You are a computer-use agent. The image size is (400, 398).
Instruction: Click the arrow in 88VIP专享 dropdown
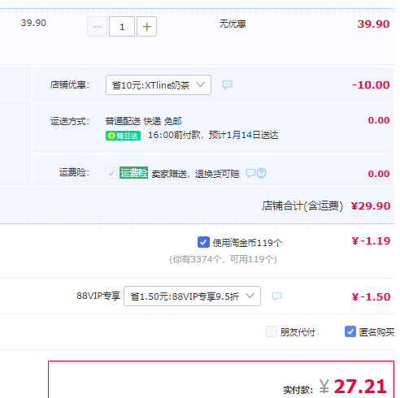tap(250, 296)
